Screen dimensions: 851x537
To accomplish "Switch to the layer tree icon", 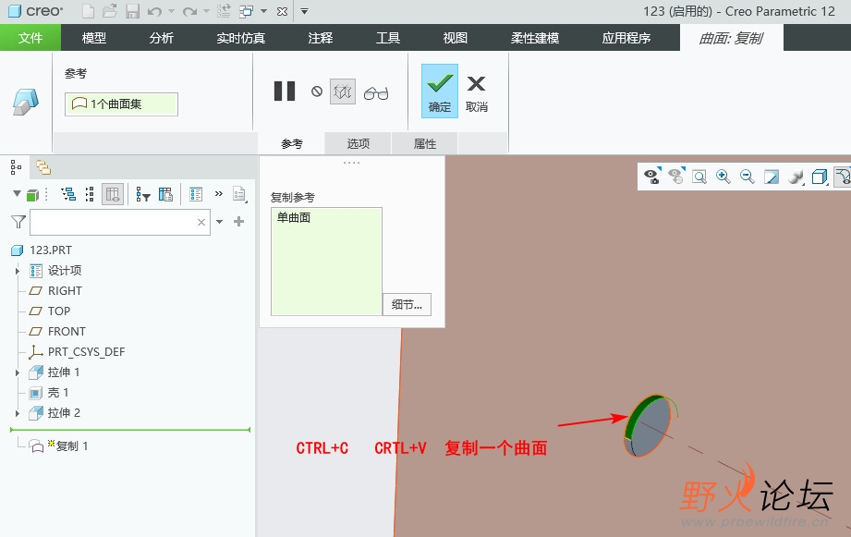I will click(43, 167).
